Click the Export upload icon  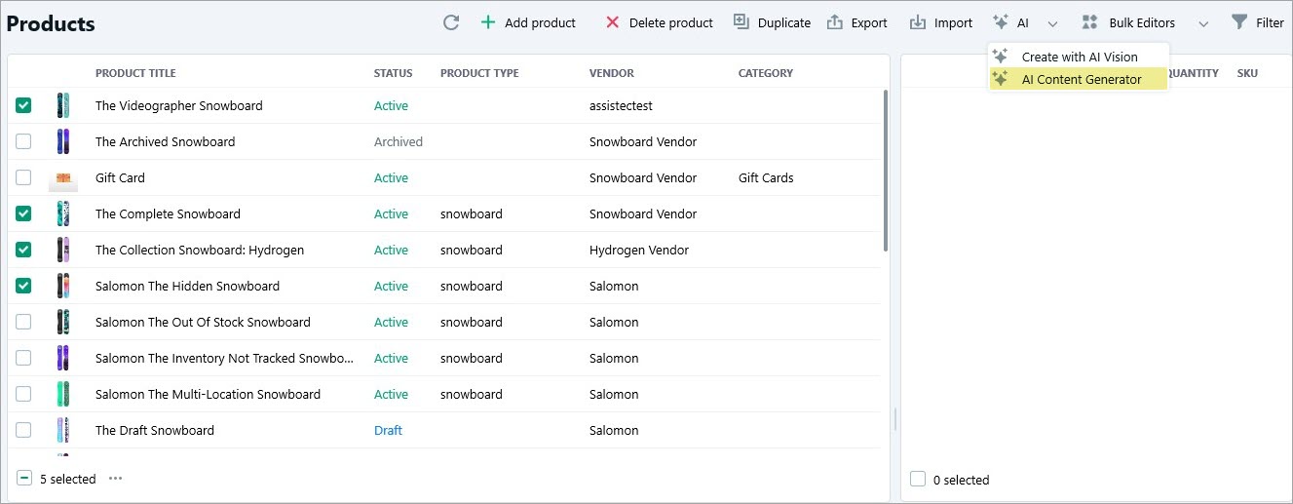pos(835,22)
